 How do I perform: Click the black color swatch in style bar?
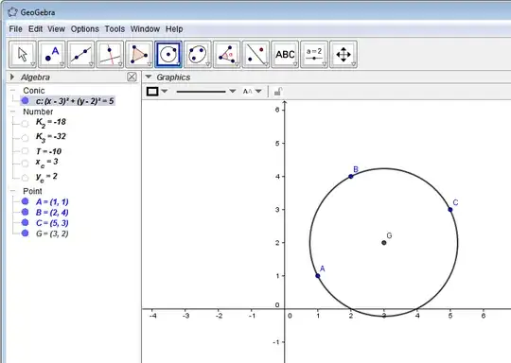[x=152, y=92]
